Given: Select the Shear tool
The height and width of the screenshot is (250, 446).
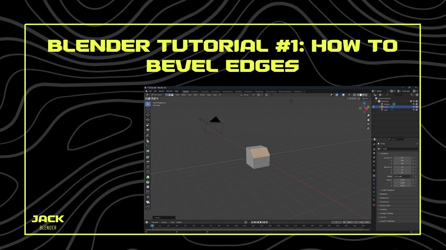Looking at the screenshot, I should click(x=148, y=202).
